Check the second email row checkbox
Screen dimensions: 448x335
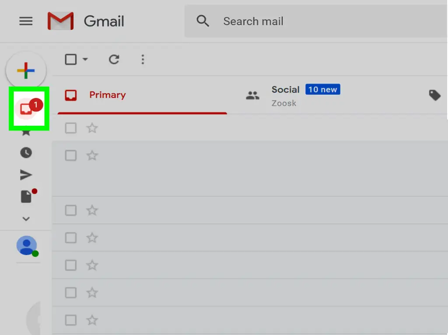71,155
